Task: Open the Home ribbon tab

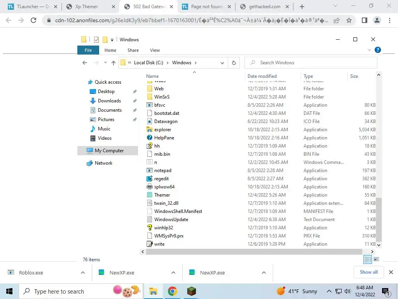Action: pos(110,50)
